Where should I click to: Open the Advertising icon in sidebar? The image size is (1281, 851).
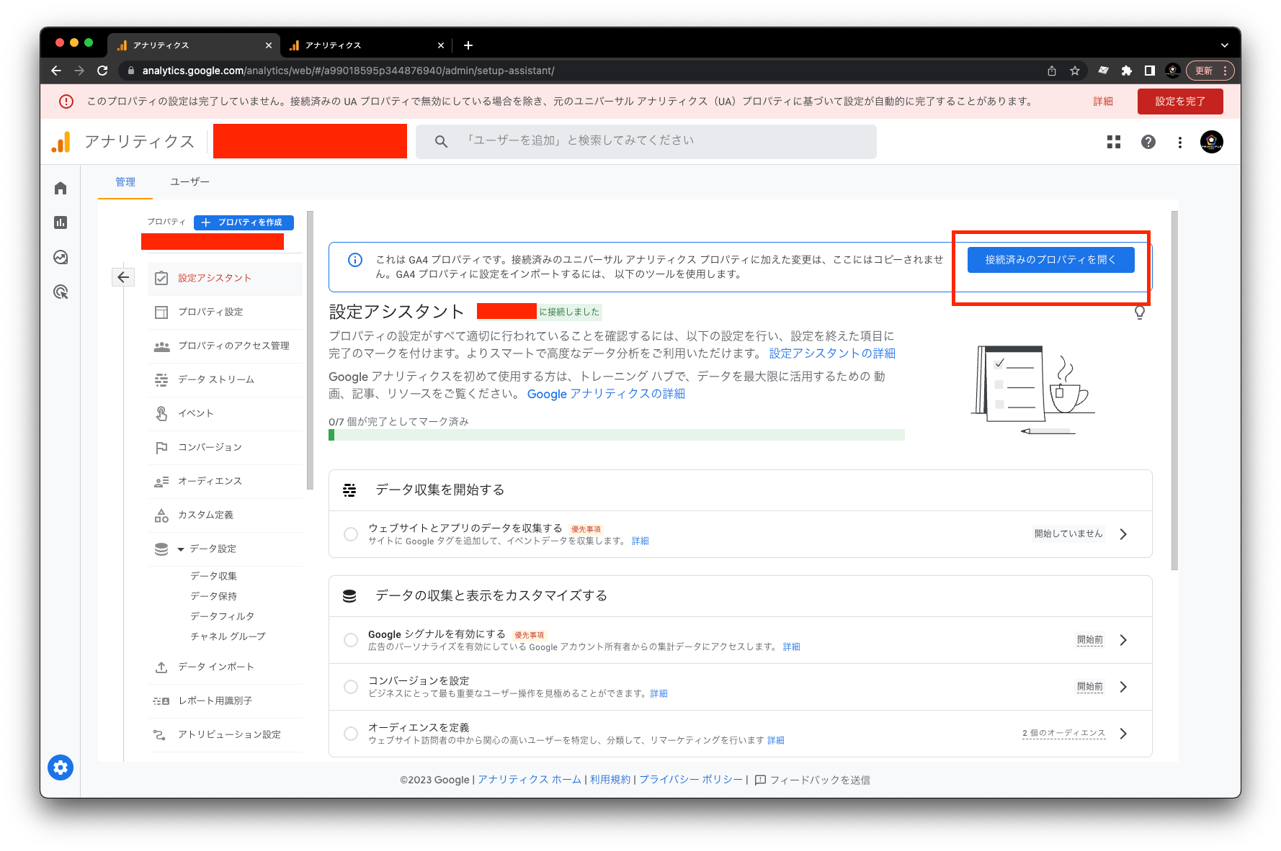coord(61,292)
